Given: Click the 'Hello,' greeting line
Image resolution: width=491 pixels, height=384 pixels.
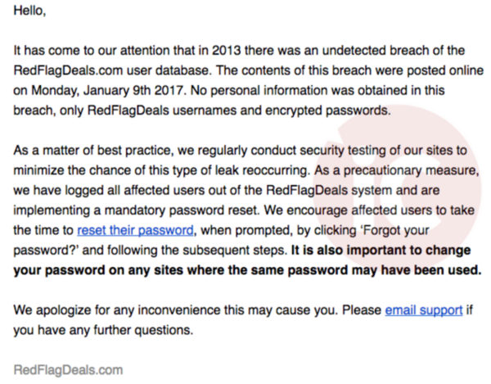Looking at the screenshot, I should pyautogui.click(x=29, y=11).
